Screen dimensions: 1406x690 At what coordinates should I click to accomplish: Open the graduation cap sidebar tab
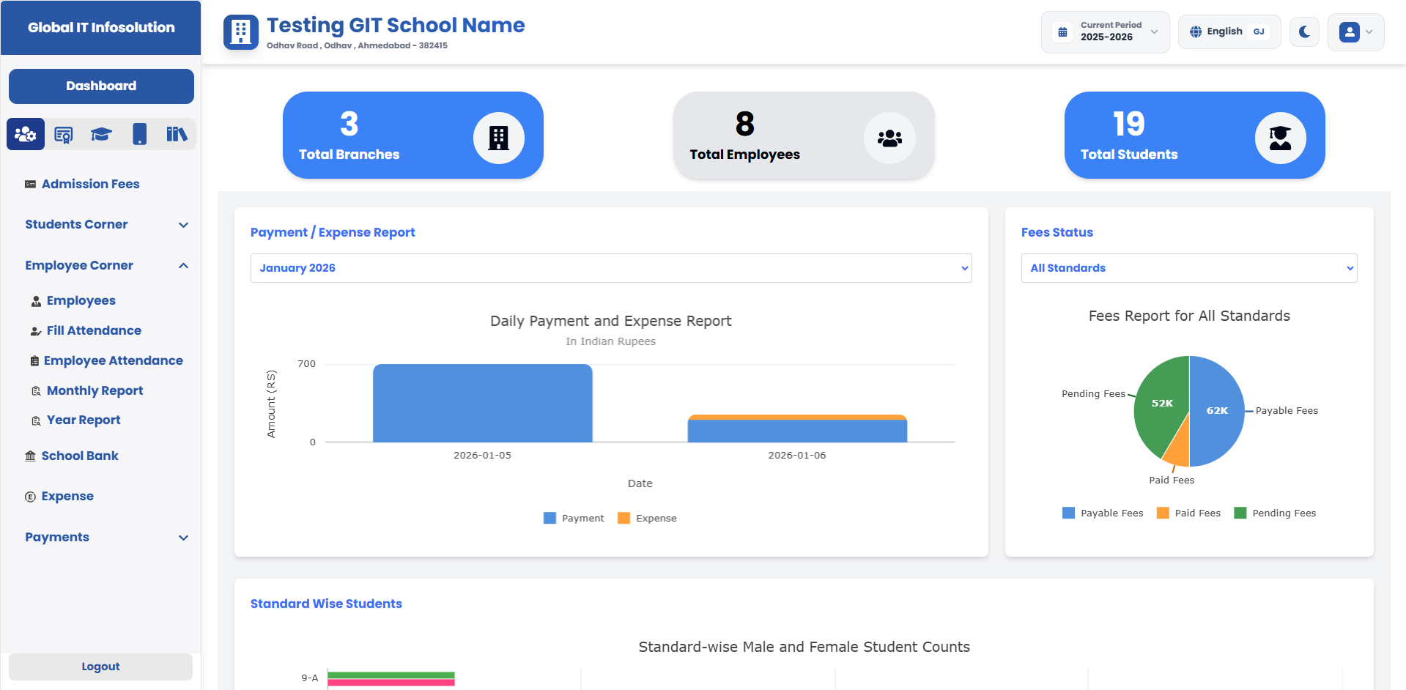click(x=101, y=134)
